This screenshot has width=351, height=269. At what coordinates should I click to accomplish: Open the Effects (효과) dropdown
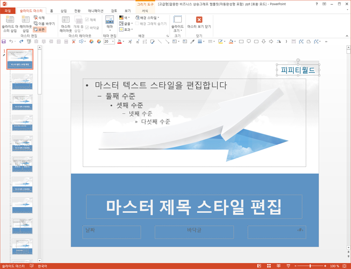point(126,30)
